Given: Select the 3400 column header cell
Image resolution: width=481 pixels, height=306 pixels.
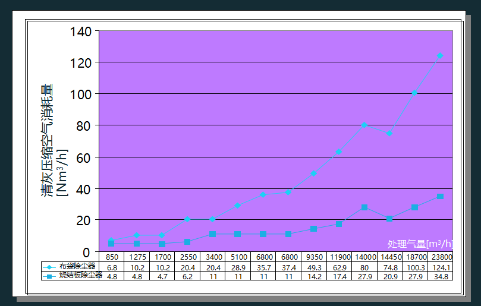Looking at the screenshot, I should (213, 257).
